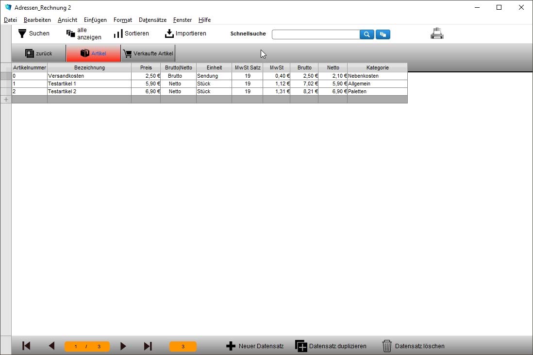Show all records with alle anzeigen
The image size is (533, 355).
click(83, 34)
